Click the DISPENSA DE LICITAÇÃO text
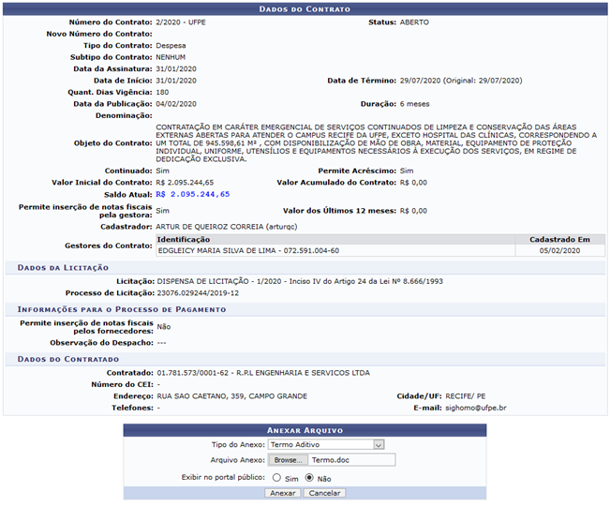610x506 pixels. (x=202, y=281)
